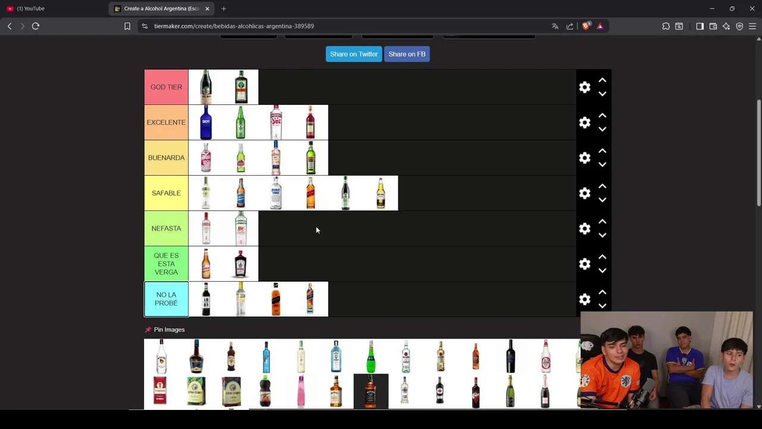The width and height of the screenshot is (762, 429).
Task: Move BUENARDA row up with arrow
Action: (602, 151)
